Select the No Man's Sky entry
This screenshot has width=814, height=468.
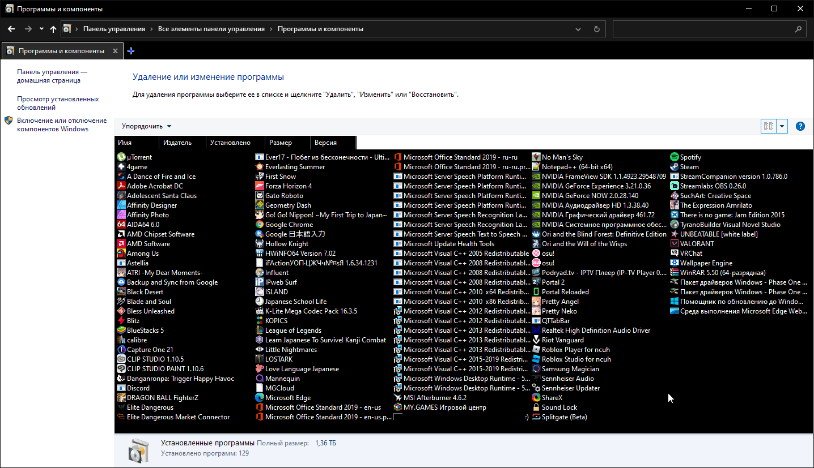coord(557,157)
